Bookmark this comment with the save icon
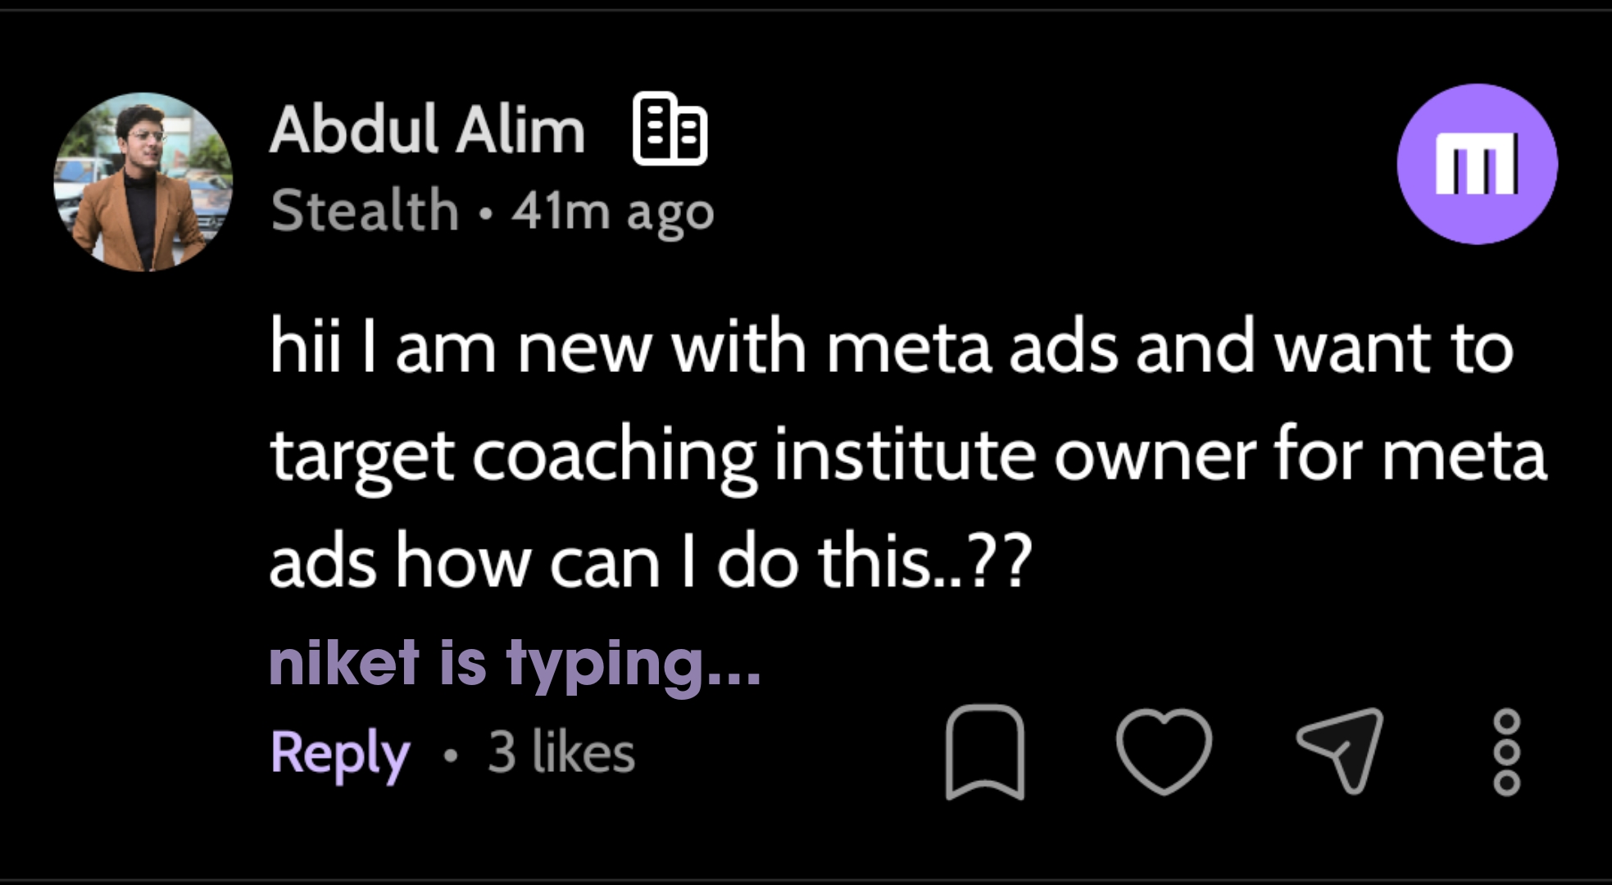This screenshot has width=1612, height=885. coord(984,751)
